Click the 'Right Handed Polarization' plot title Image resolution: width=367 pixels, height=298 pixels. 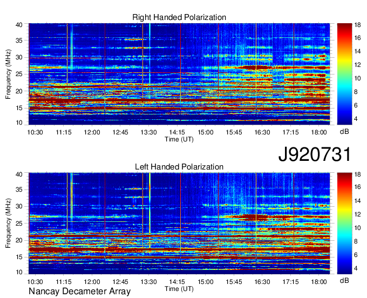[x=179, y=17]
